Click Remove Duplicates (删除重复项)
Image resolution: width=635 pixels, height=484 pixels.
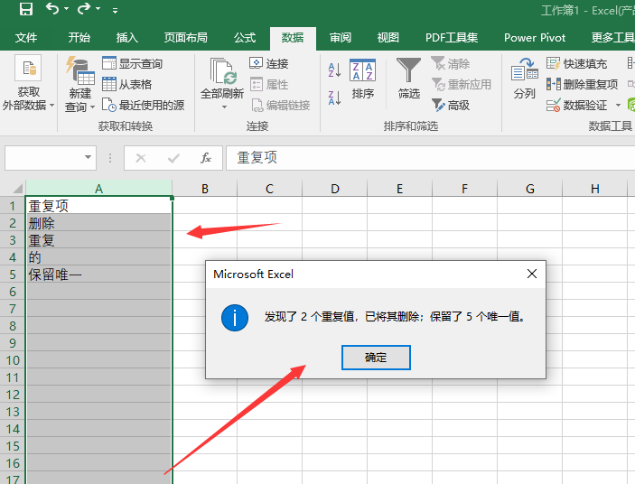[583, 84]
